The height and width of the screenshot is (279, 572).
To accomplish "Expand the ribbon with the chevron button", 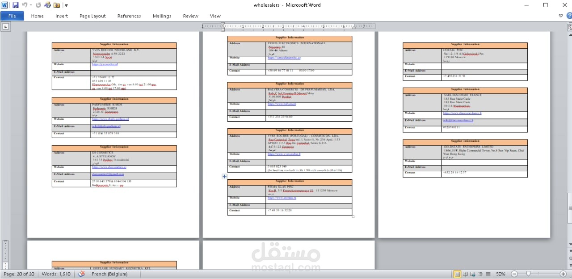I will click(x=561, y=16).
